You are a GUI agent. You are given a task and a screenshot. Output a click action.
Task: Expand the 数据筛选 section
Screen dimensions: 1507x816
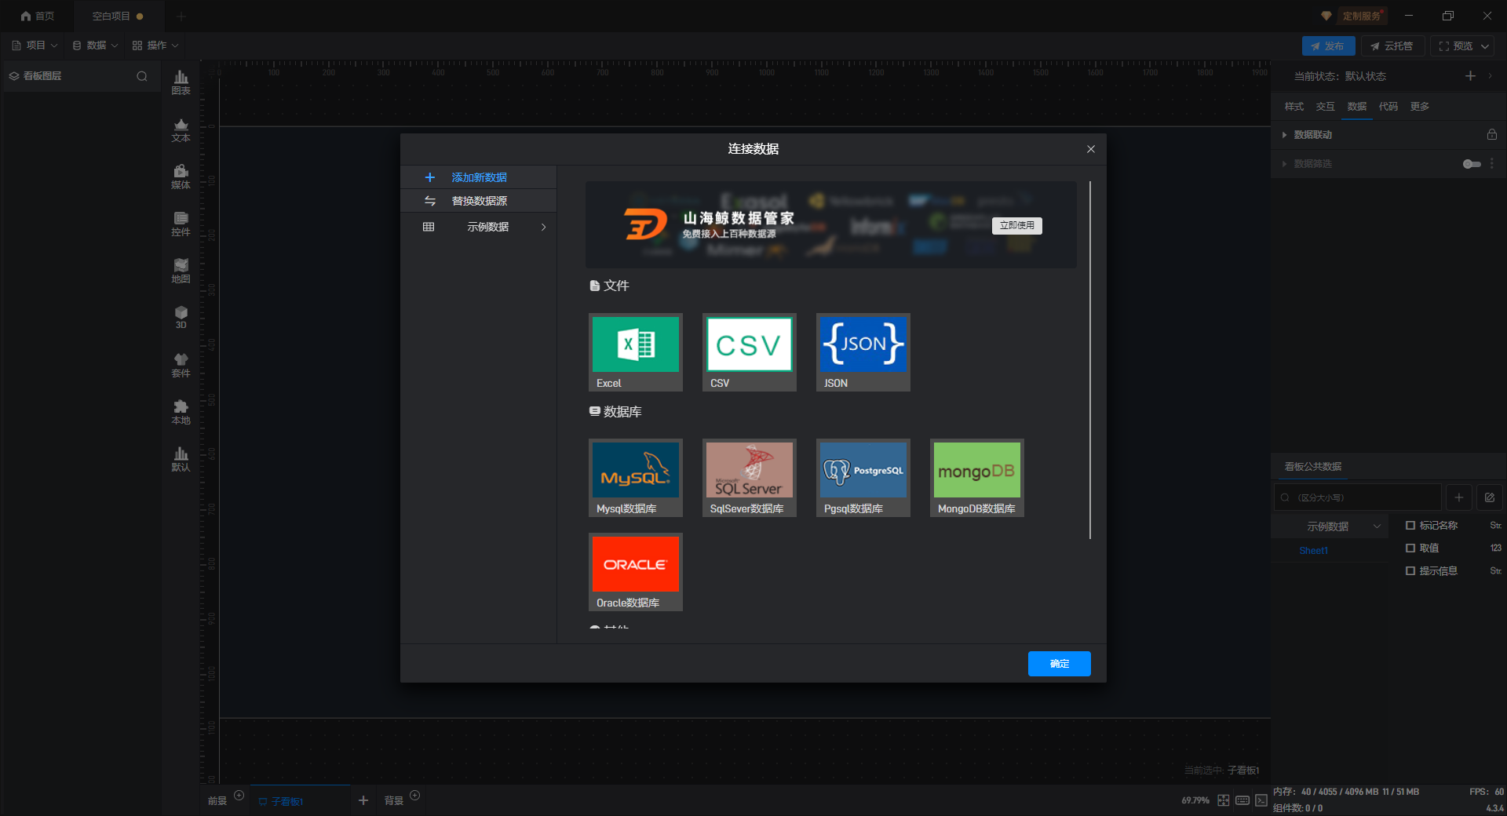click(1284, 164)
